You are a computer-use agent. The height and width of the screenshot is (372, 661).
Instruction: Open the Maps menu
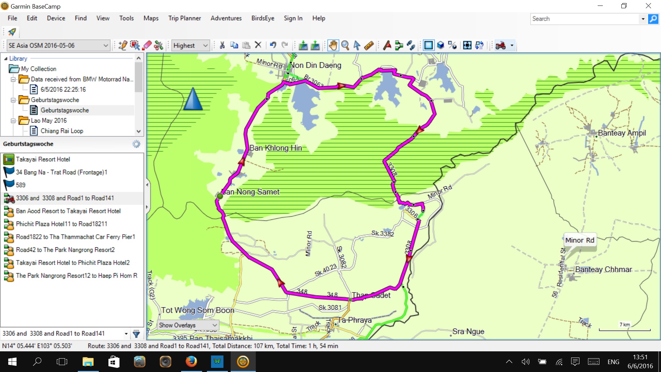point(151,18)
